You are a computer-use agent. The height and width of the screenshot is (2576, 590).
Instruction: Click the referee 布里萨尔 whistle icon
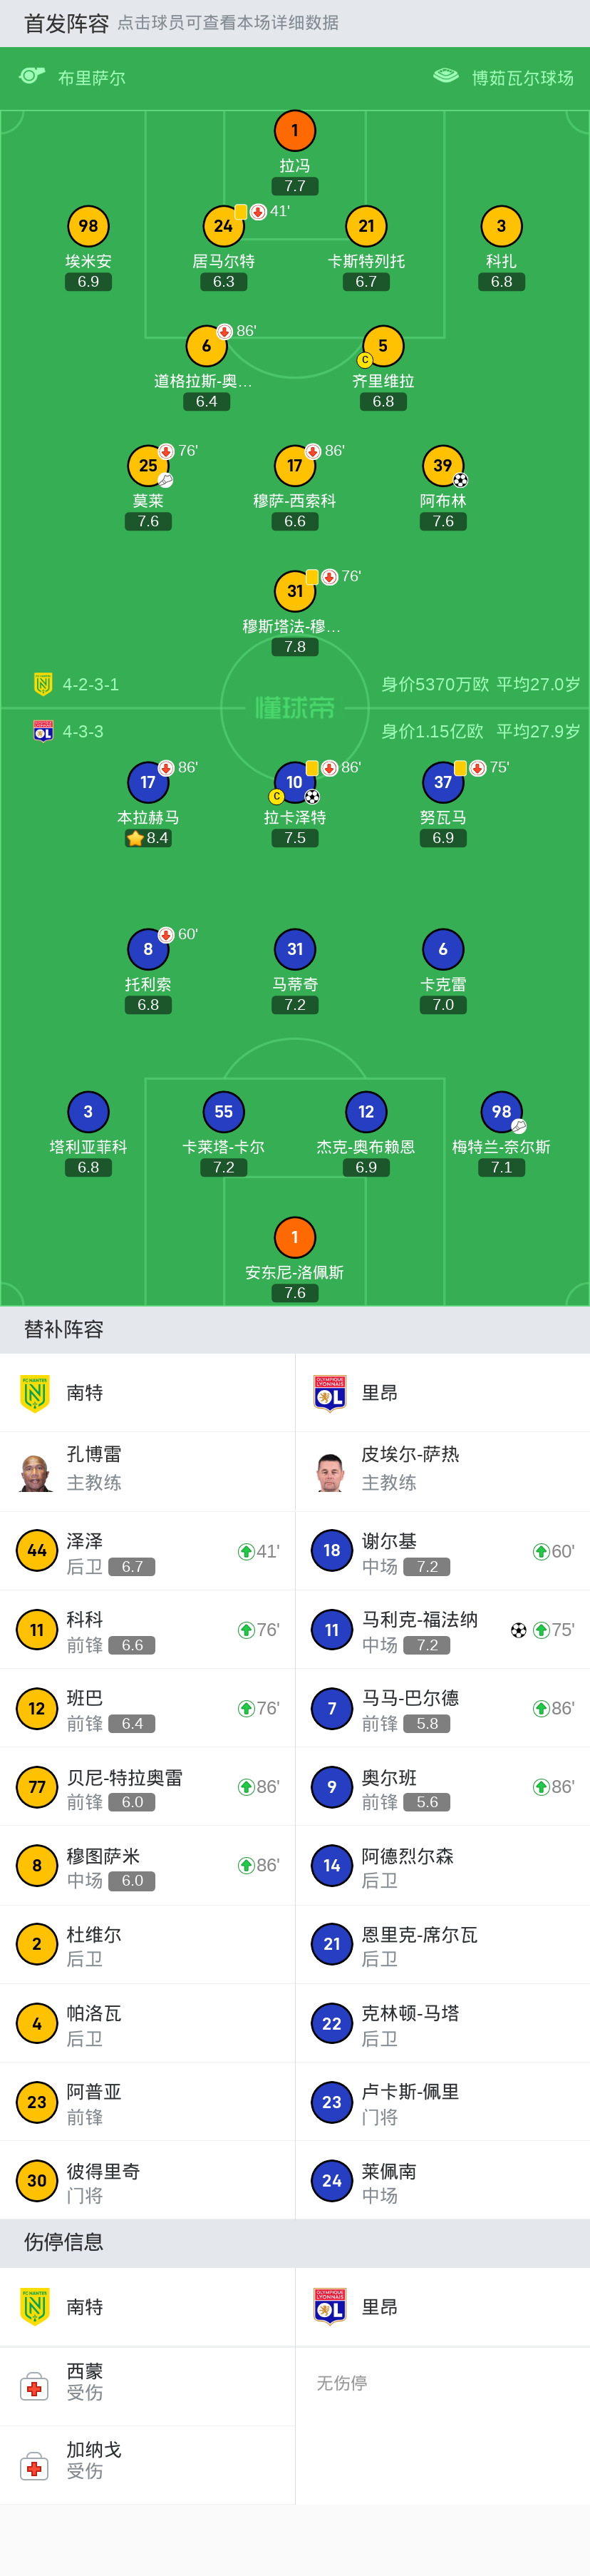(x=32, y=76)
